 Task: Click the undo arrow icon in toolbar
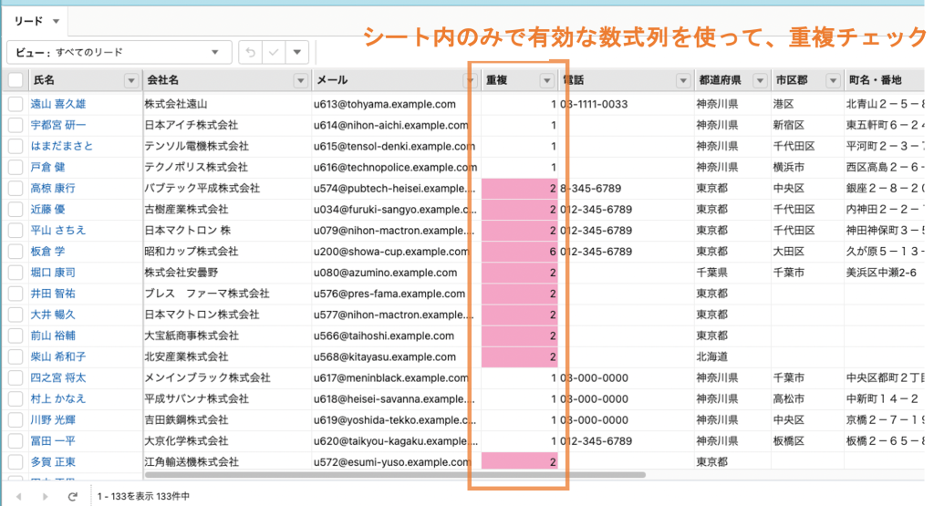252,52
